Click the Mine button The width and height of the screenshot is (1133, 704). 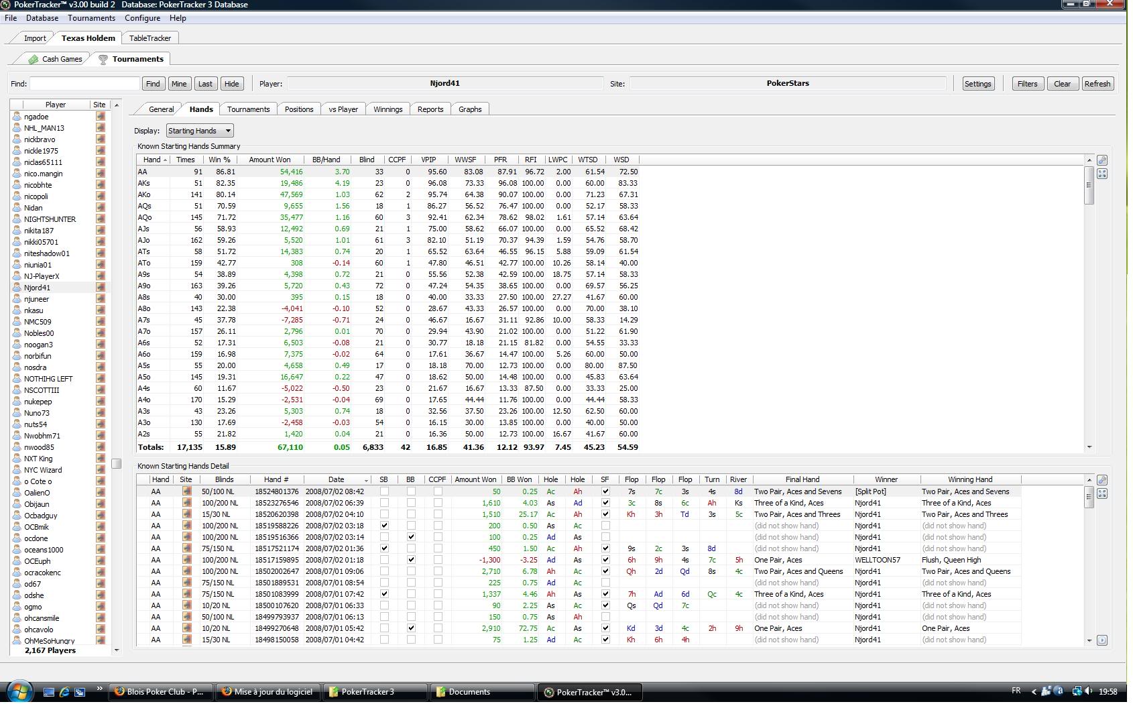[x=179, y=84]
